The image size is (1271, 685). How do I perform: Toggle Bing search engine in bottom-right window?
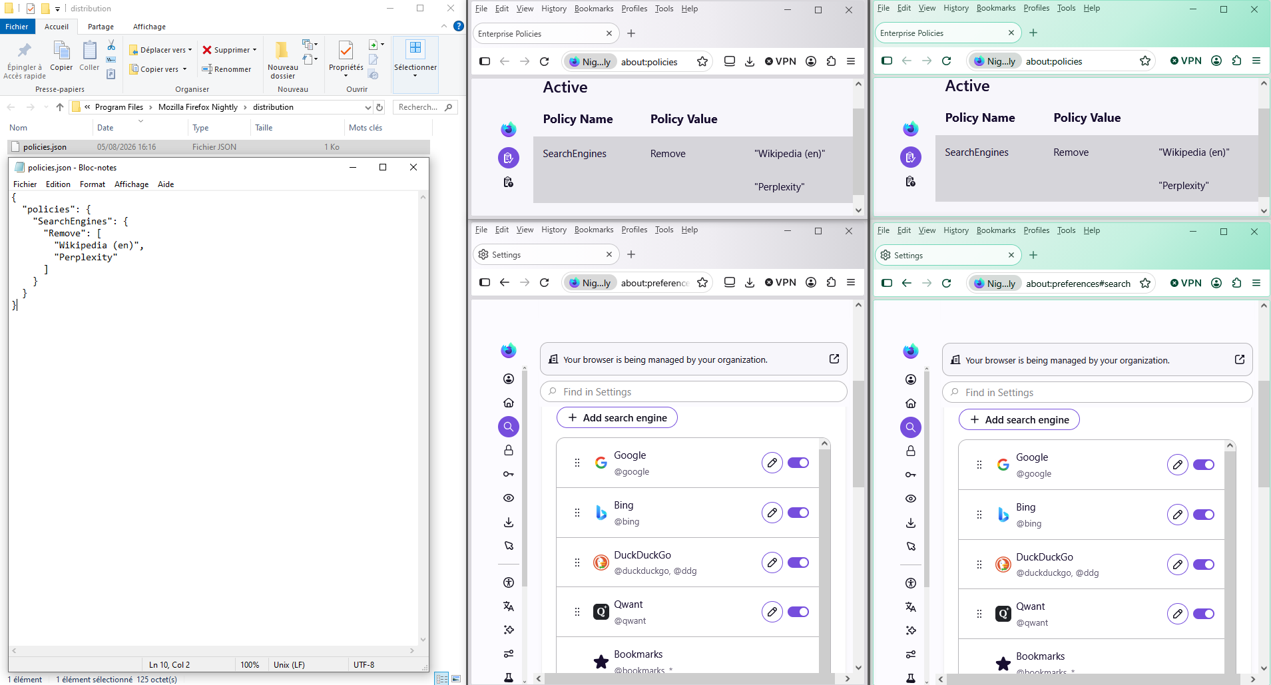click(1204, 515)
